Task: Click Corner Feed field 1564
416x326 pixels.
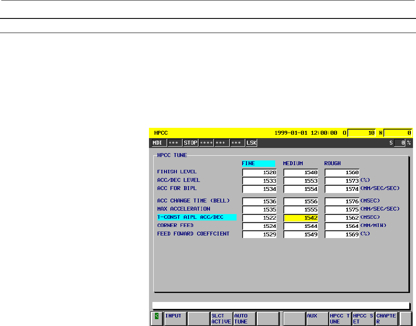Action: 342,226
